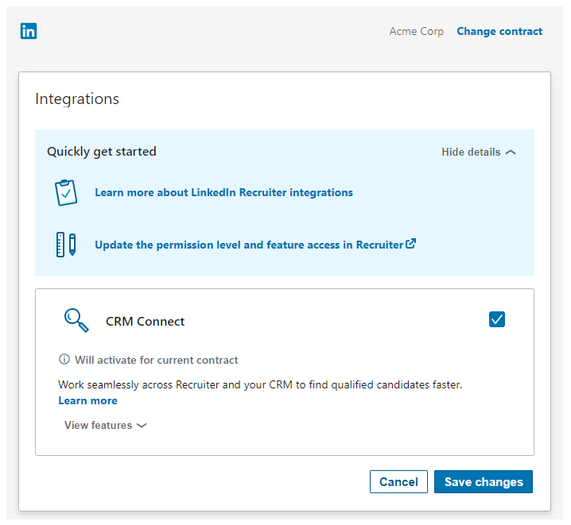This screenshot has height=525, width=571.
Task: Click the Acme Corp contract name
Action: tap(417, 31)
